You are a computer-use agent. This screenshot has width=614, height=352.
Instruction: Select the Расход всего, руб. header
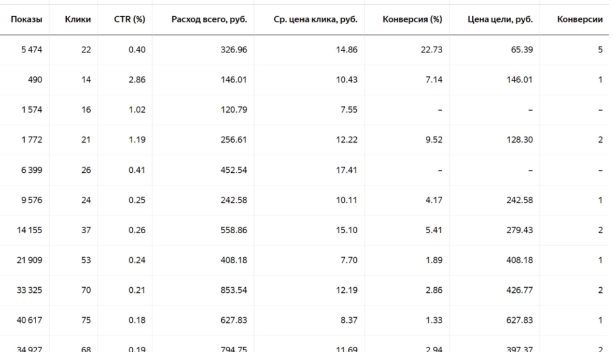point(210,20)
